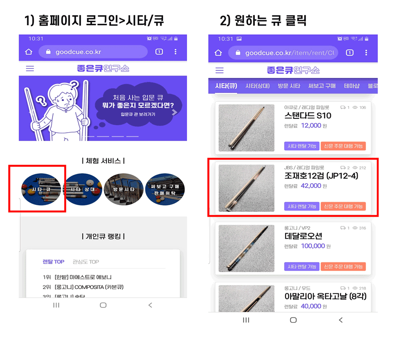Select the 시타/큐 circle service icon
Viewport: 395px width, 345px height.
41,189
